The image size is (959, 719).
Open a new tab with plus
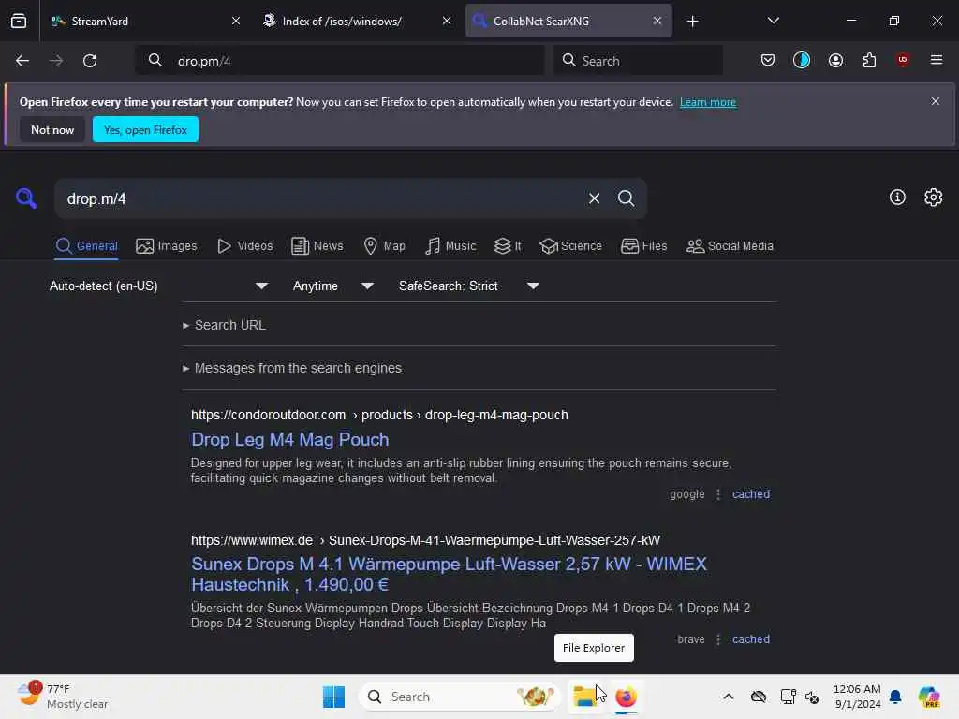[692, 22]
